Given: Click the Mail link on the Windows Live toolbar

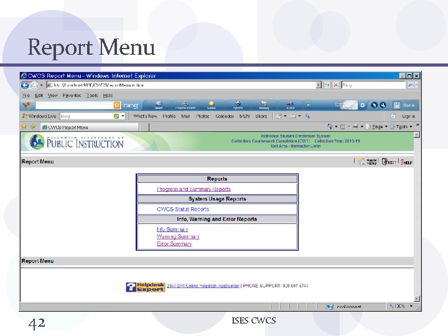Looking at the screenshot, I should pyautogui.click(x=185, y=116).
